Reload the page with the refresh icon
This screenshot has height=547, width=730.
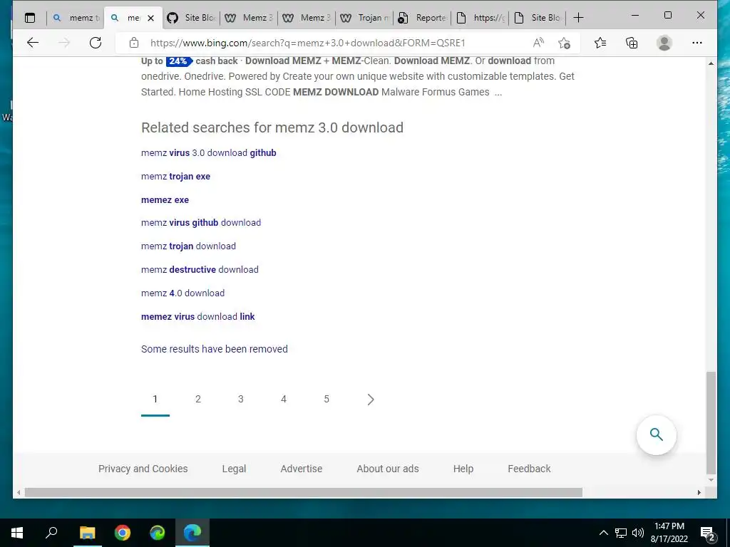(96, 43)
